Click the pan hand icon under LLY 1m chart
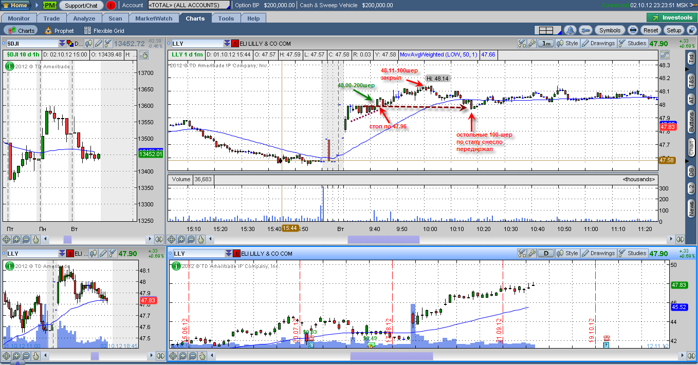 201,239
